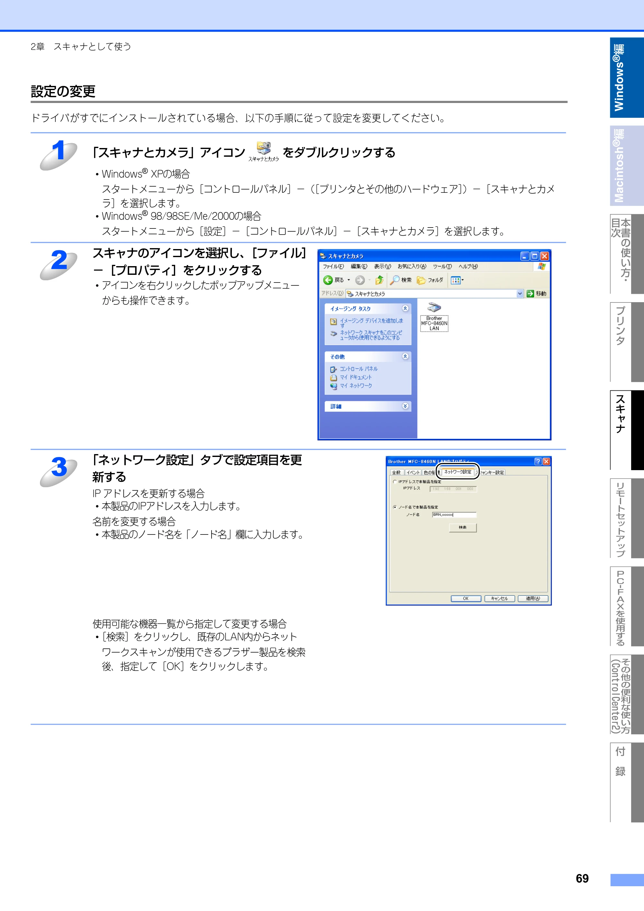Switch to the ネットワーク設定 tab

[x=457, y=472]
